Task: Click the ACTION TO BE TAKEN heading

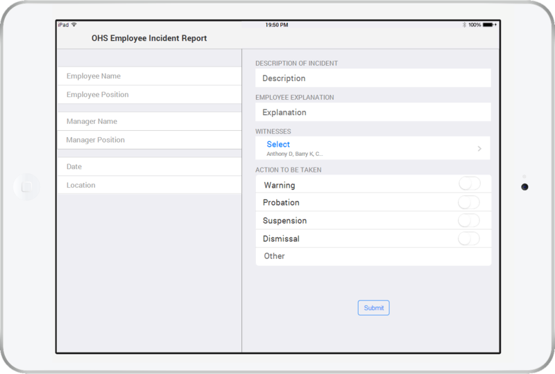Action: tap(288, 170)
